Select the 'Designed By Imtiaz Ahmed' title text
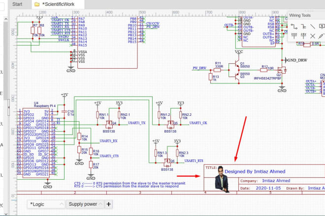The width and height of the screenshot is (325, 216). coord(255,171)
